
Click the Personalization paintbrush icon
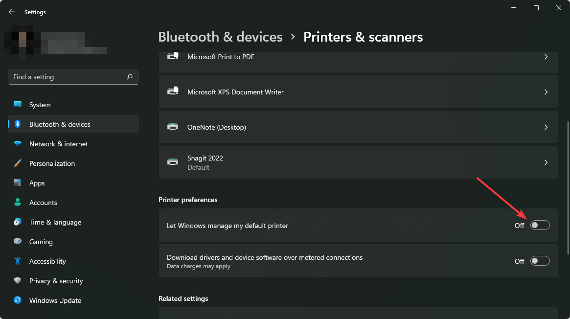click(x=18, y=163)
